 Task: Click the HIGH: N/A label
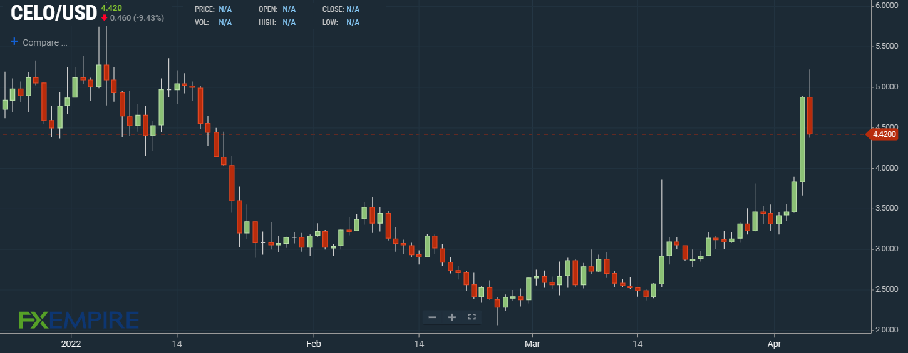(x=277, y=22)
